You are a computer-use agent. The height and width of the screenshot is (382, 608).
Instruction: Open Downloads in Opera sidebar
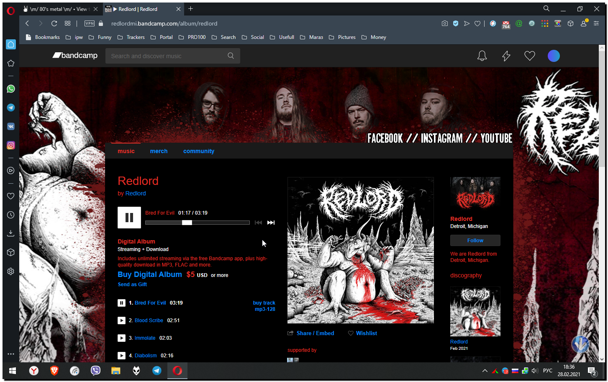pyautogui.click(x=11, y=233)
